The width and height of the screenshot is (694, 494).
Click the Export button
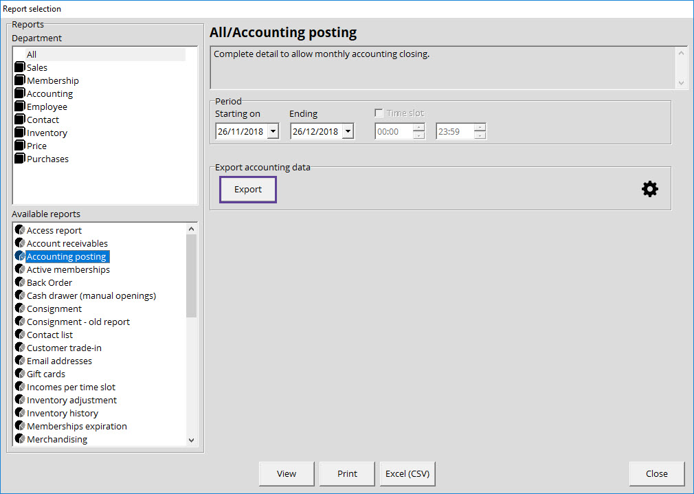click(x=247, y=189)
